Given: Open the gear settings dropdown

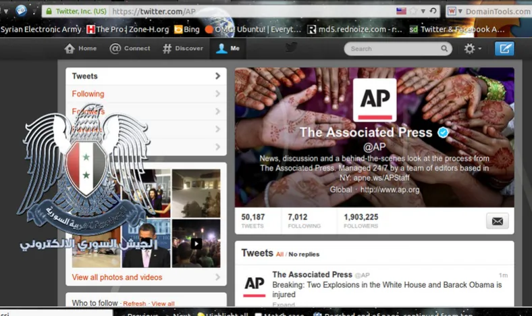Looking at the screenshot, I should click(473, 49).
